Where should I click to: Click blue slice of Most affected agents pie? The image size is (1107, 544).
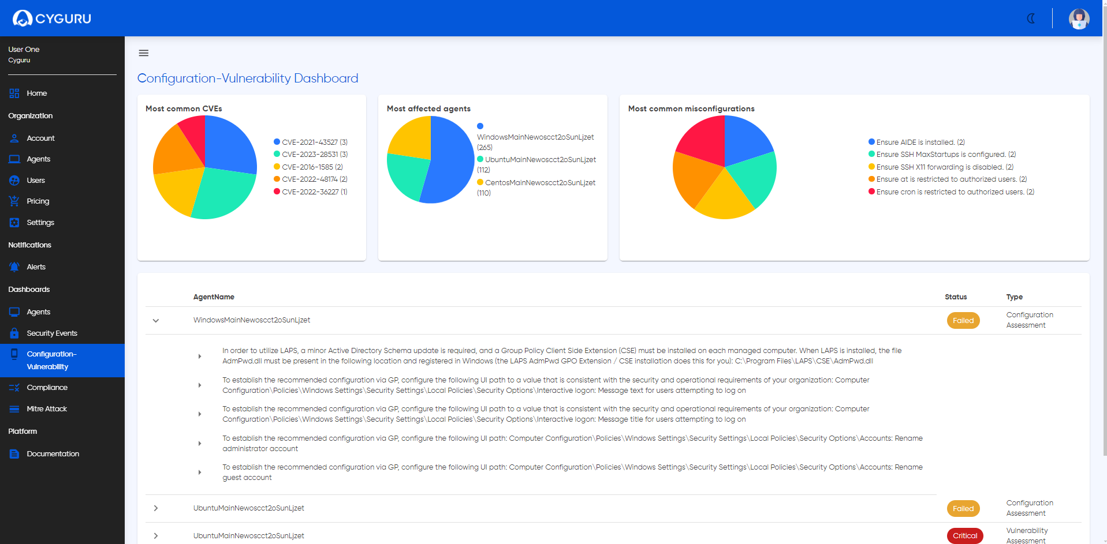[453, 159]
